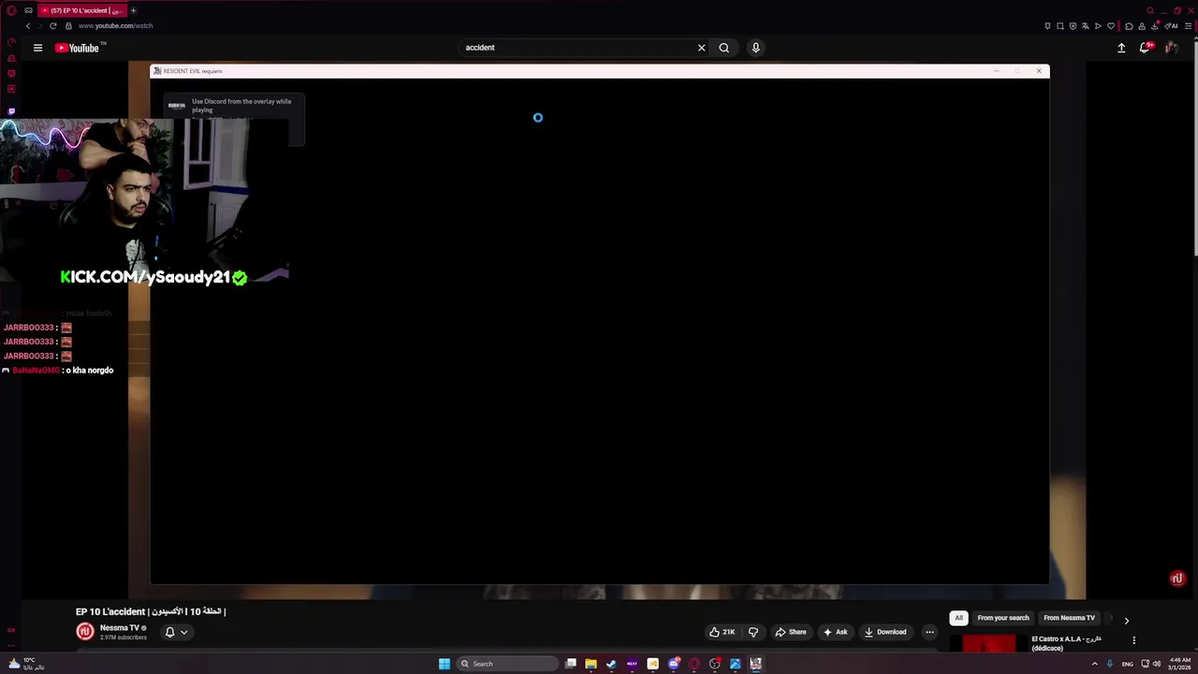Open Twitch panel in Opera sidebar
The image size is (1198, 674).
click(11, 111)
